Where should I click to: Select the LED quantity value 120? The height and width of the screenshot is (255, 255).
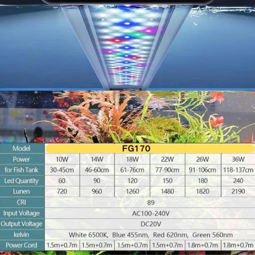[132, 181]
